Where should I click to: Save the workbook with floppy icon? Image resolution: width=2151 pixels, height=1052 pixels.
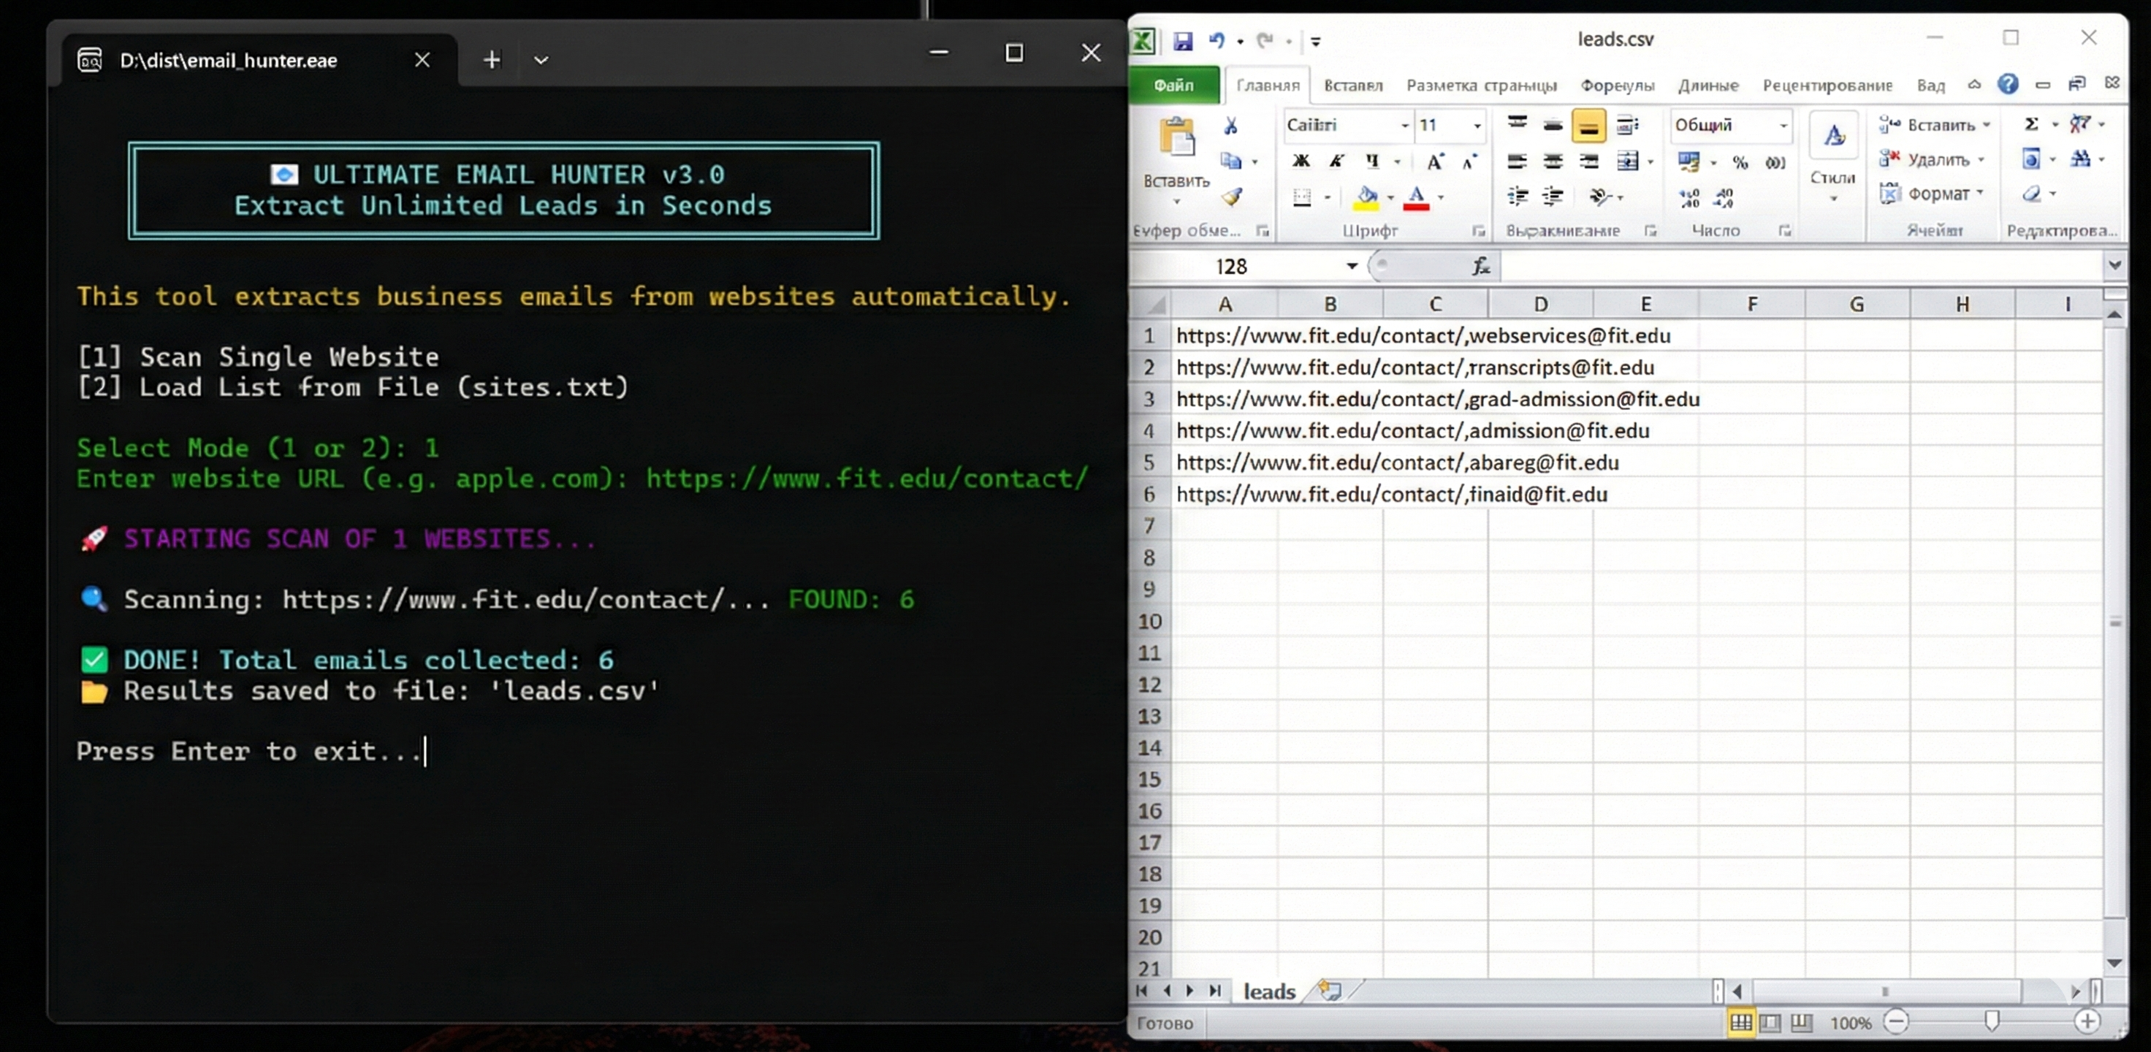[1182, 40]
